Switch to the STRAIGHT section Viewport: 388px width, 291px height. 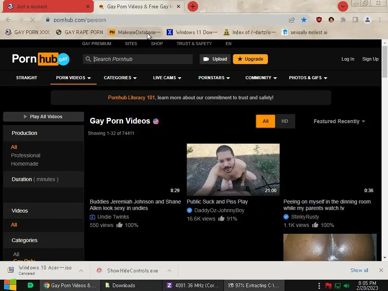pyautogui.click(x=27, y=78)
